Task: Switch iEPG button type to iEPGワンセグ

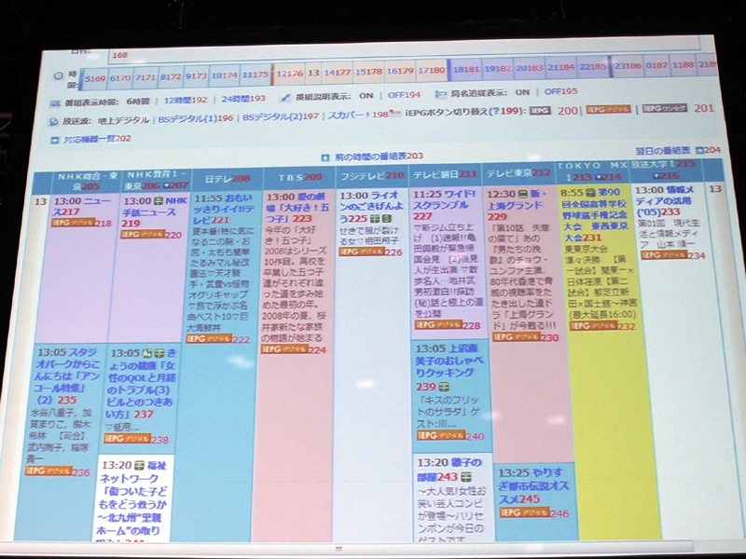Action: [x=665, y=108]
